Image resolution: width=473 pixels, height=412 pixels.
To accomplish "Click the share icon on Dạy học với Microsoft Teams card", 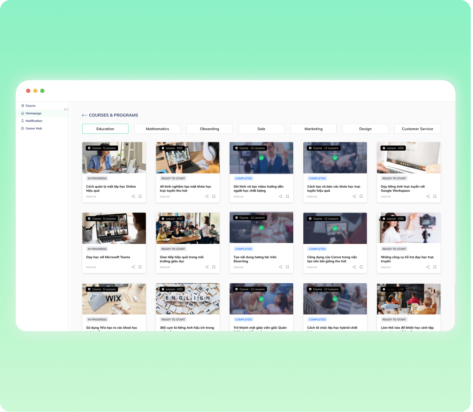I will tap(133, 267).
